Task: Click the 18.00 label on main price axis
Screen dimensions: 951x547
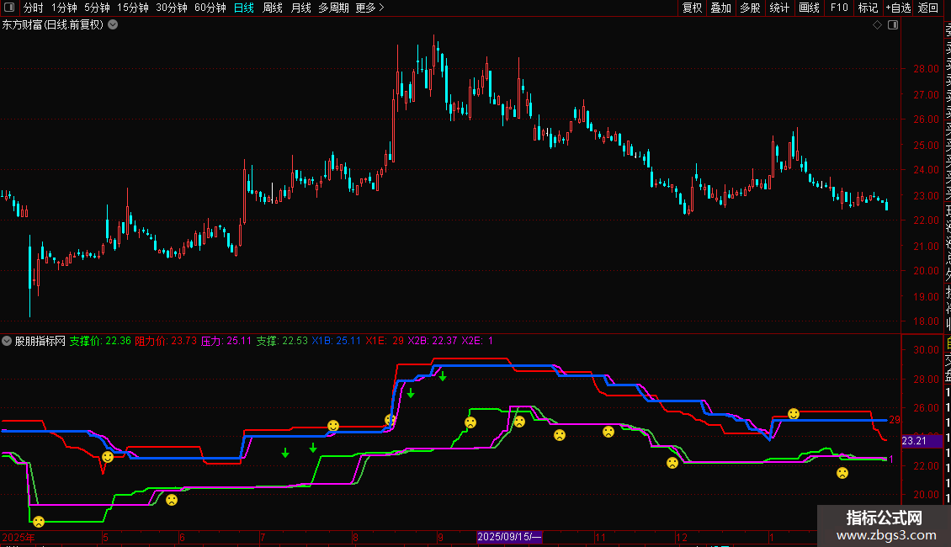Action: pos(926,321)
